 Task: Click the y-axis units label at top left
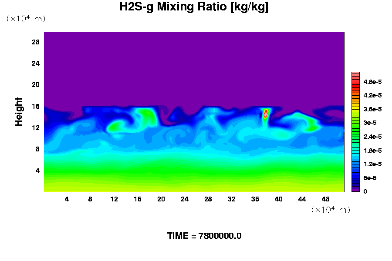coord(26,19)
